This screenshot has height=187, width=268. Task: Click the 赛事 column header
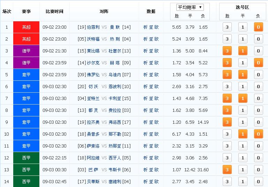coord(26,11)
